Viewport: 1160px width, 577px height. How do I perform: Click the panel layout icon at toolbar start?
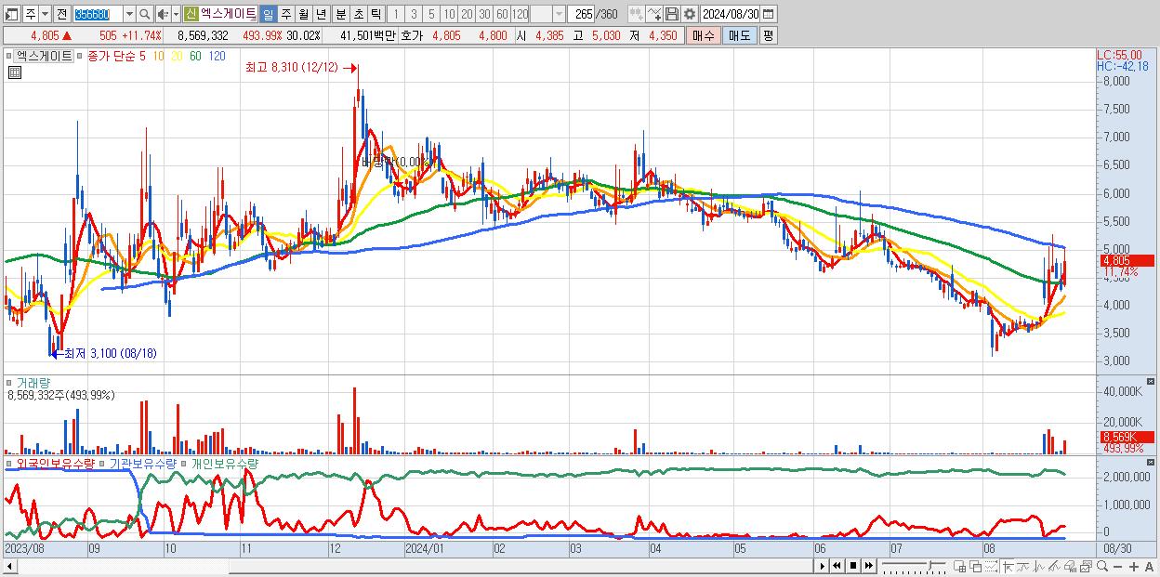click(x=12, y=14)
